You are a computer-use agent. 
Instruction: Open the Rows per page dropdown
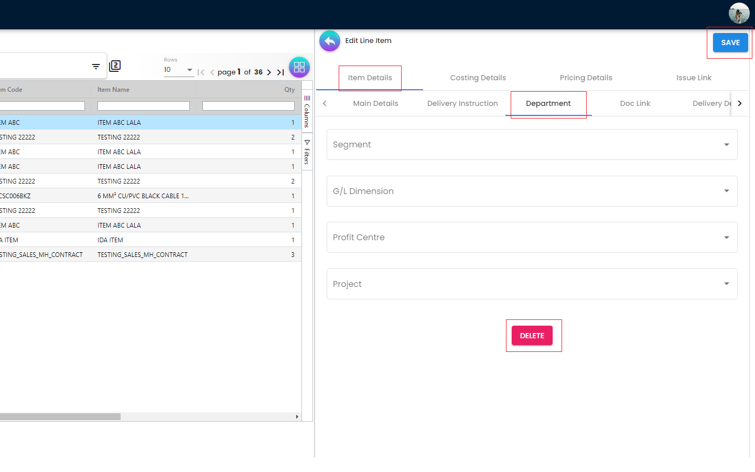pyautogui.click(x=179, y=70)
